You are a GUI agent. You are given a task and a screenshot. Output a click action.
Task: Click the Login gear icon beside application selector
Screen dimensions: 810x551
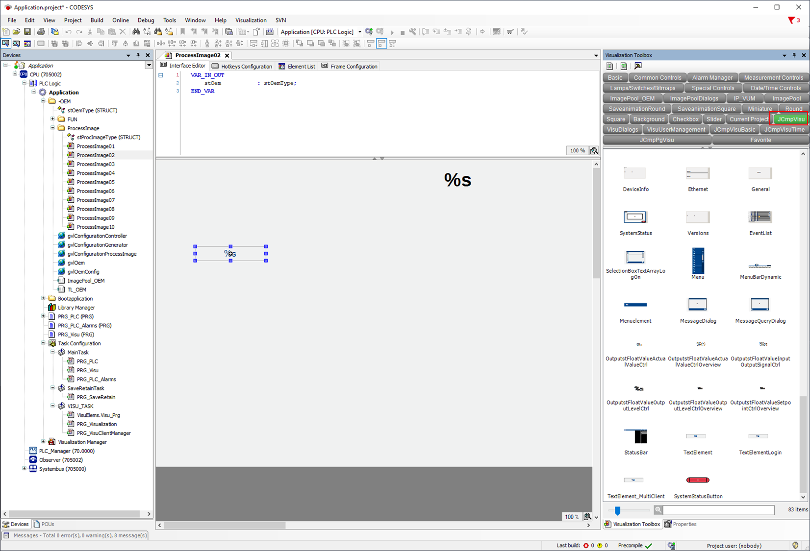coord(369,32)
